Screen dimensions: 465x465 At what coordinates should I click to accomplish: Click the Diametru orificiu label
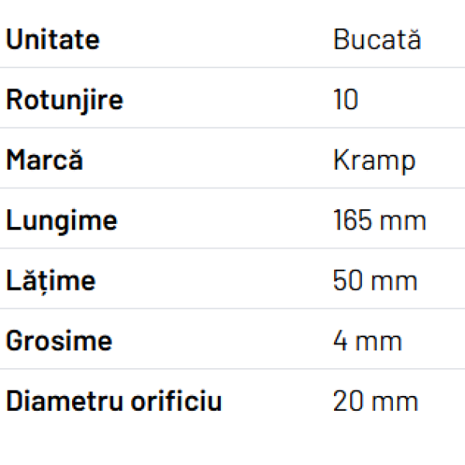point(114,401)
